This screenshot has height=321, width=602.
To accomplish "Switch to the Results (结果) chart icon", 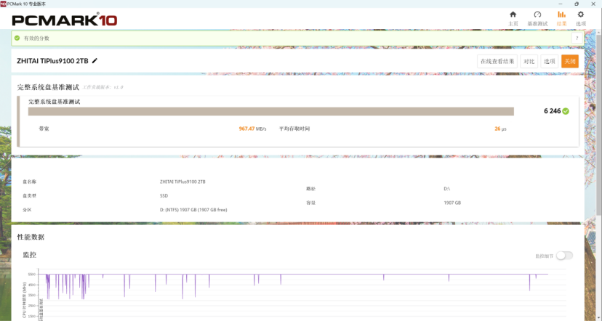I will 561,15.
